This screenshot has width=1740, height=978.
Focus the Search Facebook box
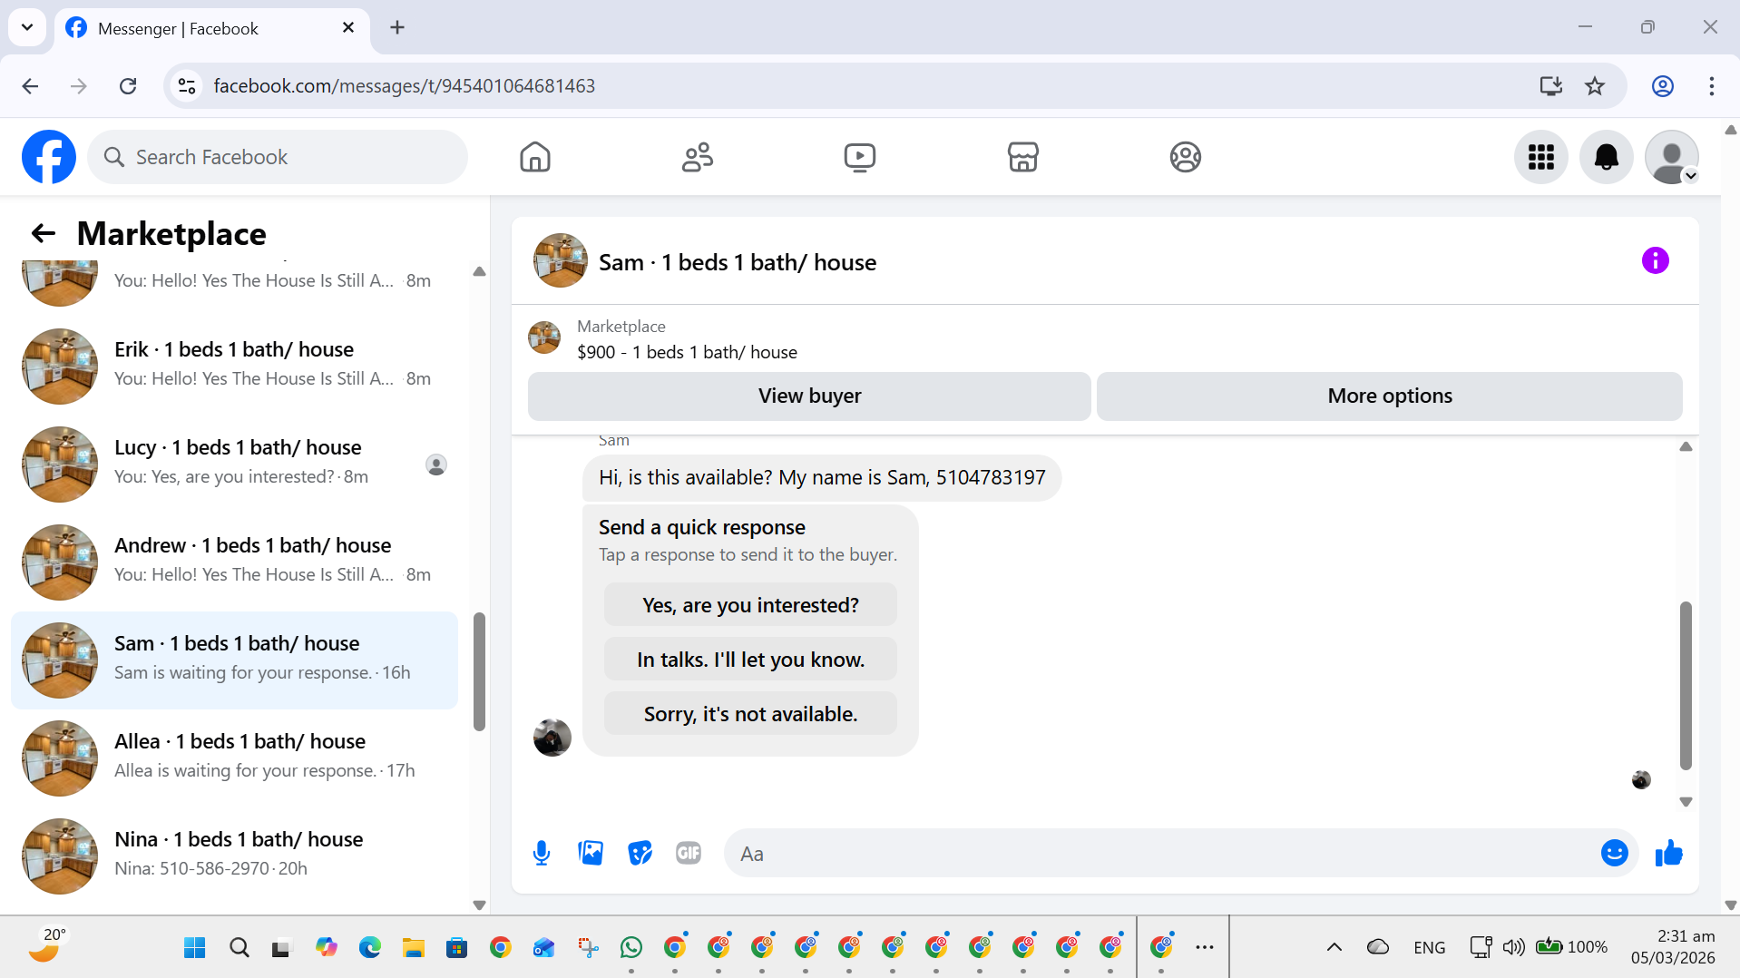[278, 157]
